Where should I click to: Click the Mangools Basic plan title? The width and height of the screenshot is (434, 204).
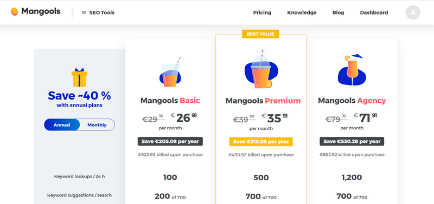[170, 101]
